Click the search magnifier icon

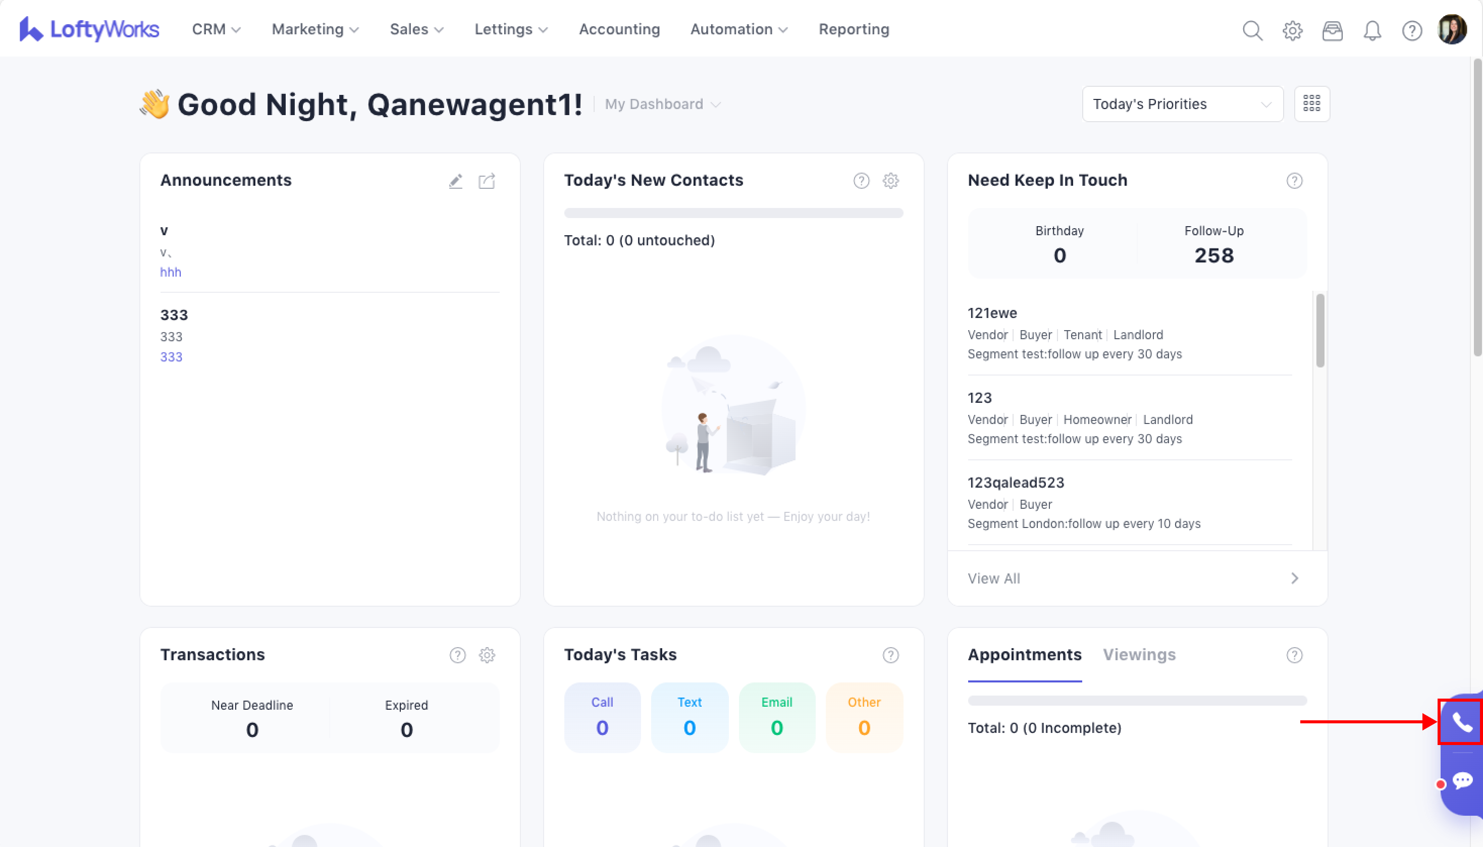(x=1252, y=30)
